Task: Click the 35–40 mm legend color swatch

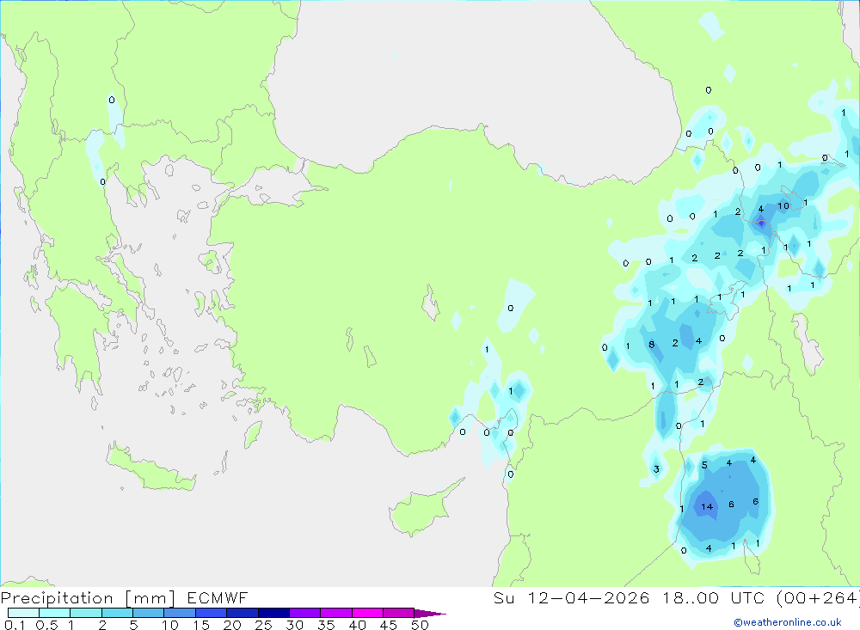Action: click(335, 613)
